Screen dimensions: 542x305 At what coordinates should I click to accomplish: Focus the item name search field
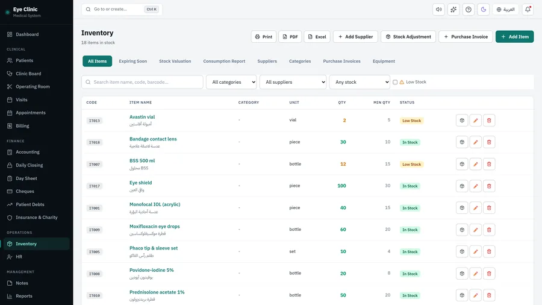(x=142, y=82)
